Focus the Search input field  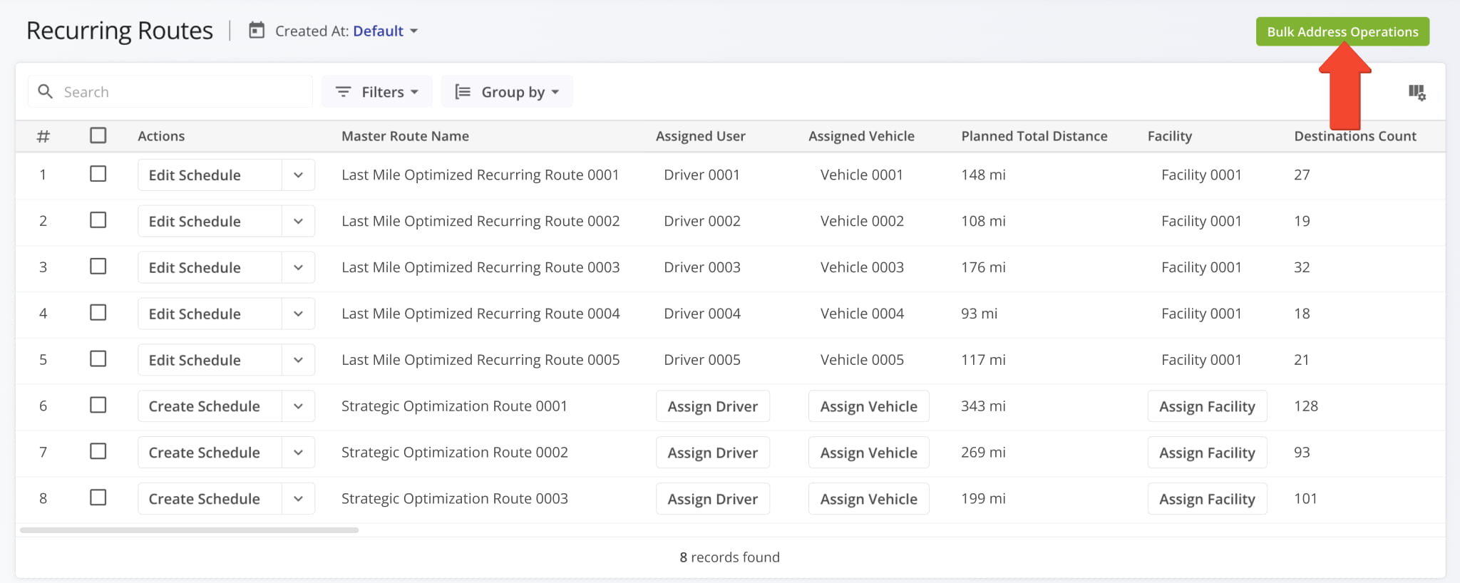170,92
